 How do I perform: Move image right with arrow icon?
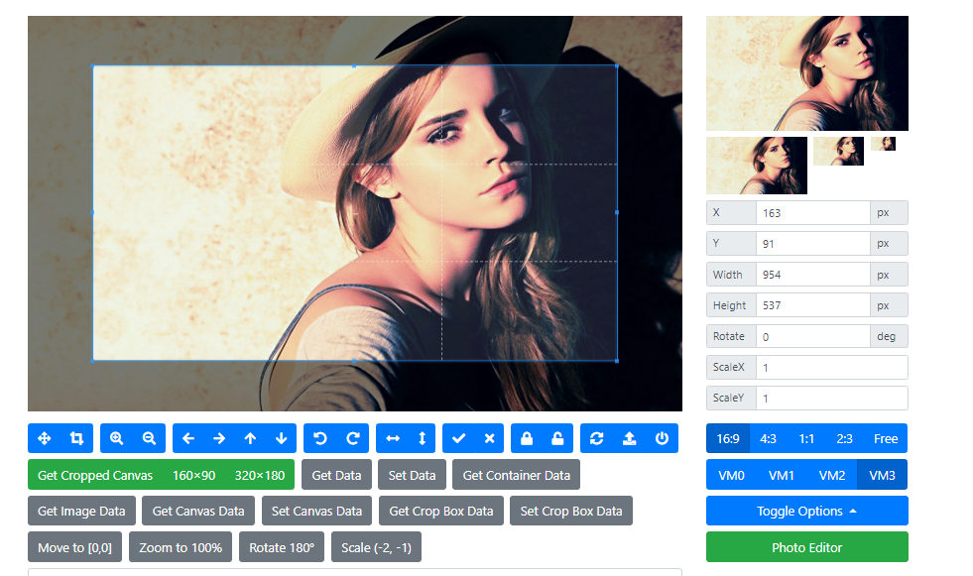(x=219, y=438)
